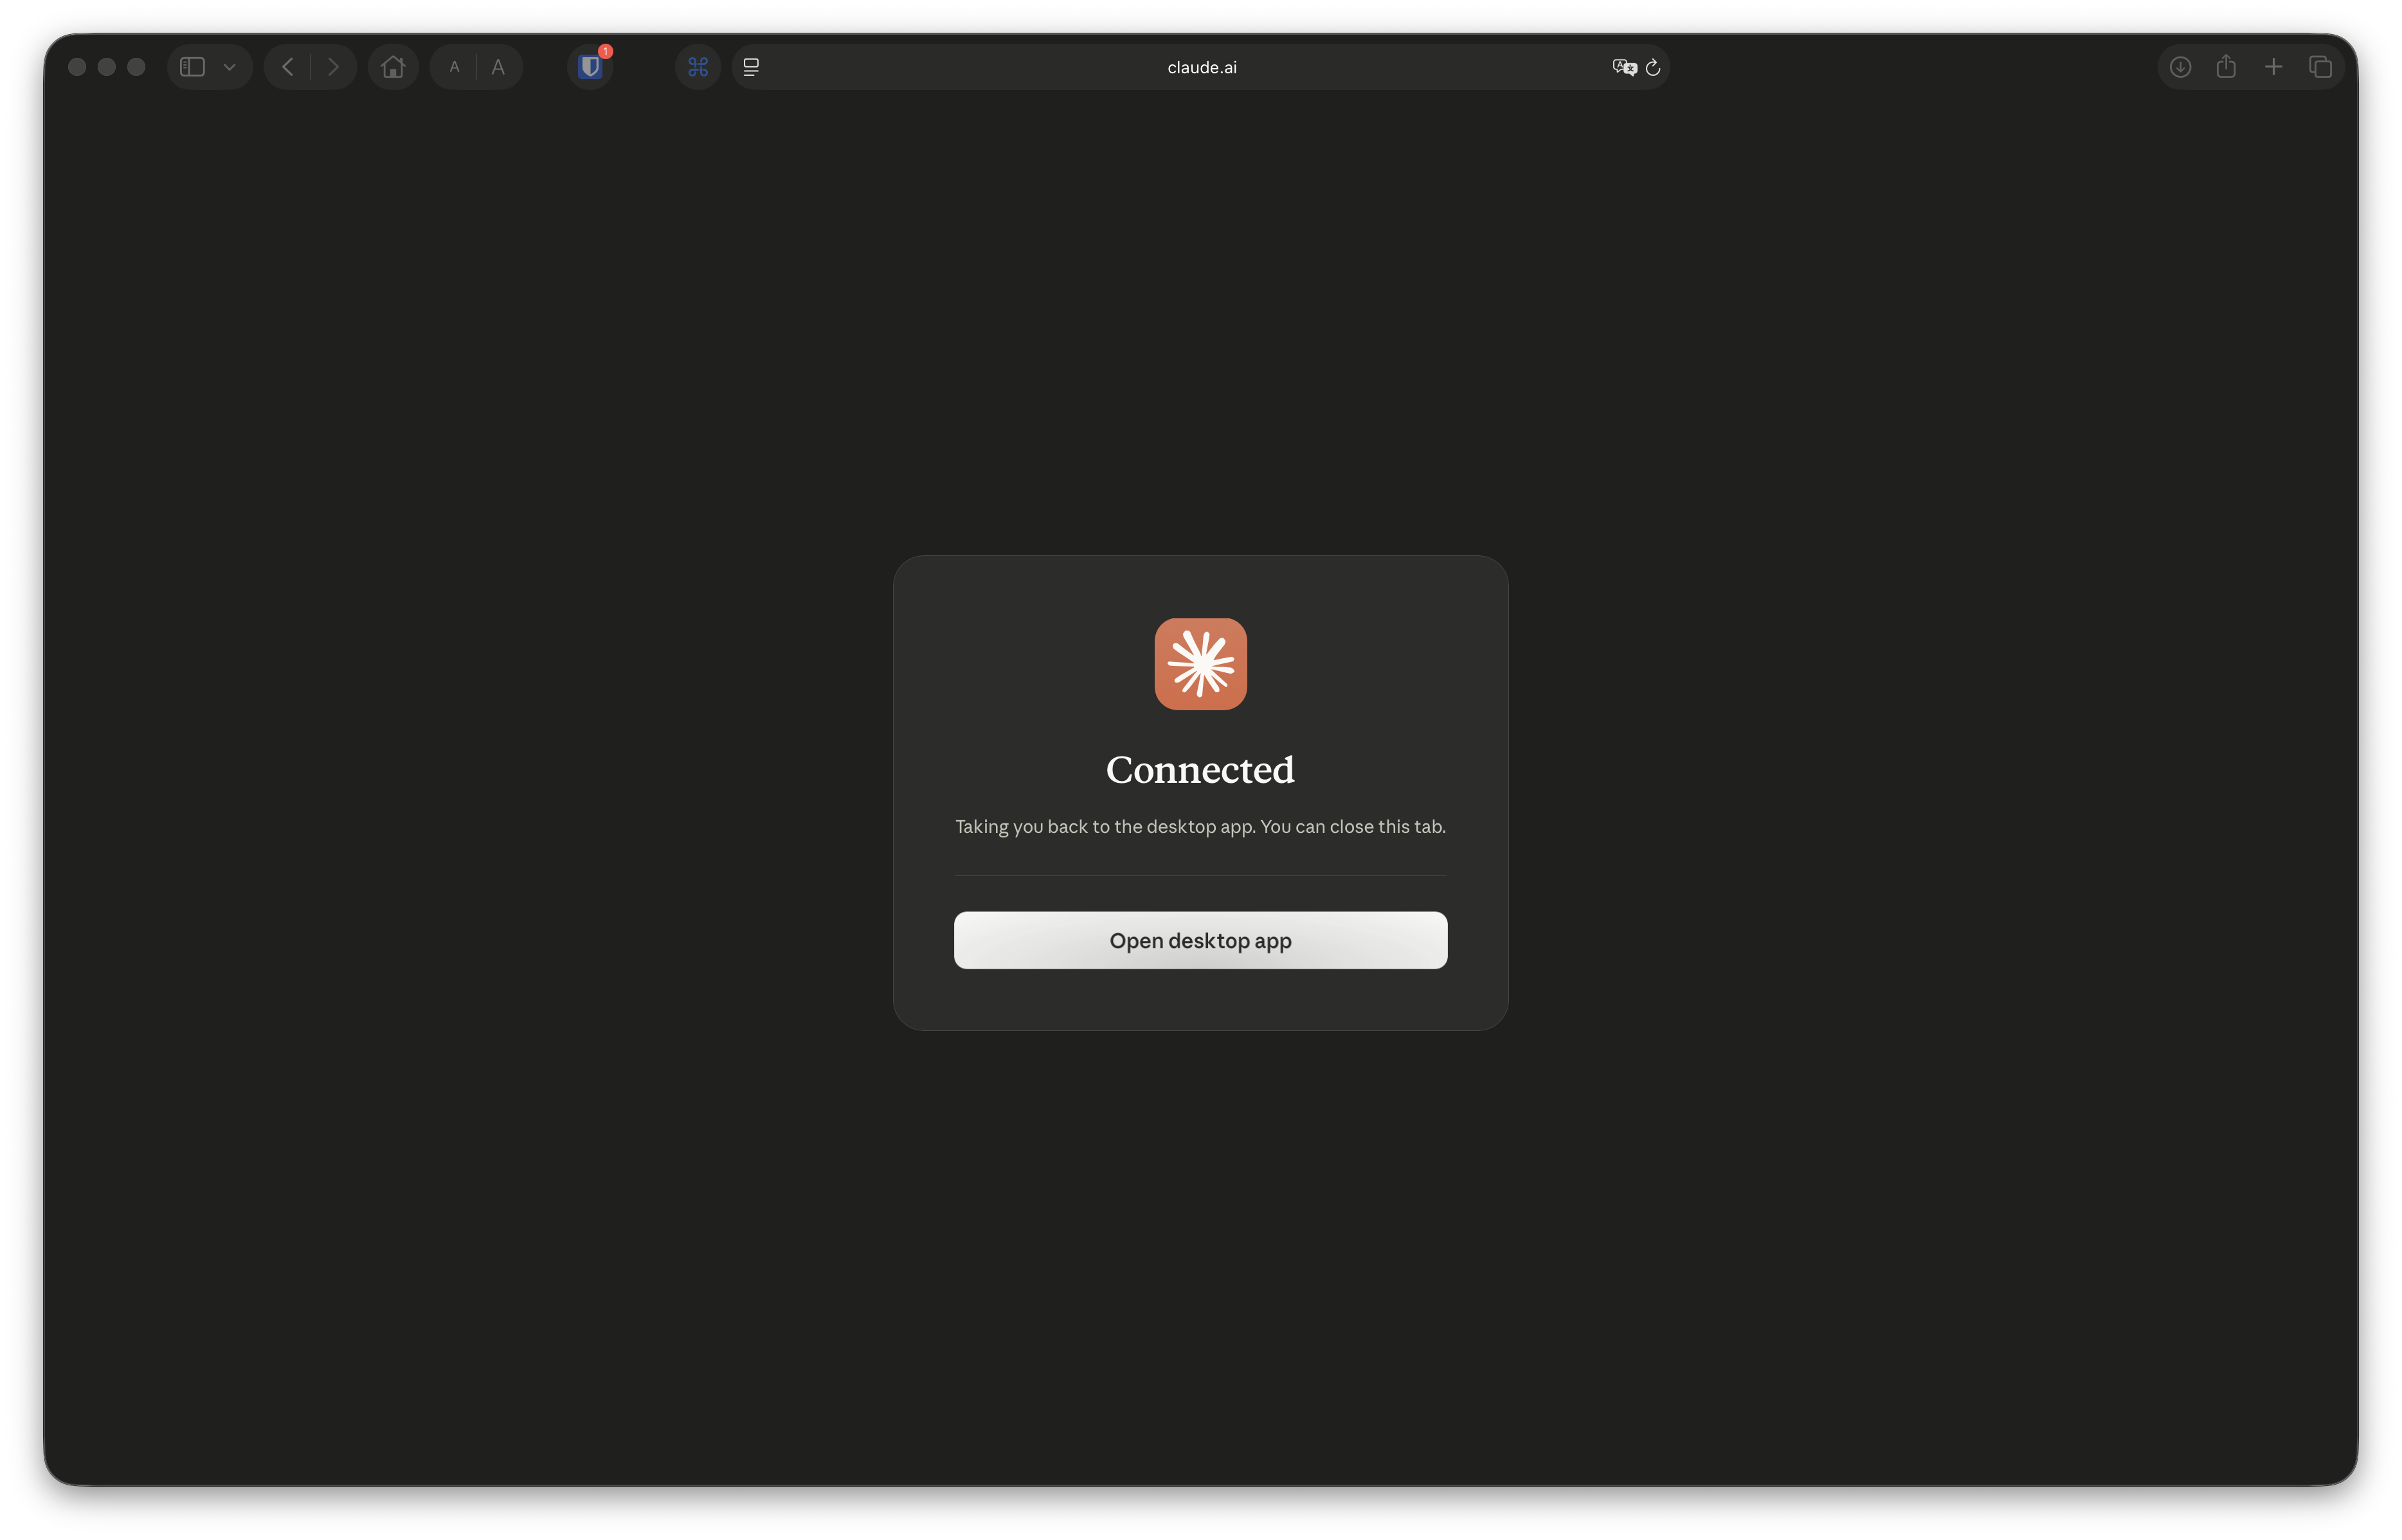Share the current page
The width and height of the screenshot is (2402, 1540).
click(x=2227, y=67)
